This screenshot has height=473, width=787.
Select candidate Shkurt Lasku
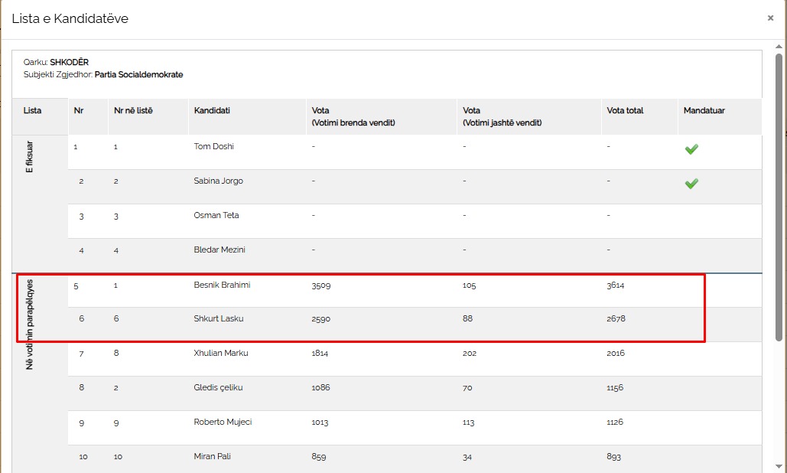(x=218, y=318)
